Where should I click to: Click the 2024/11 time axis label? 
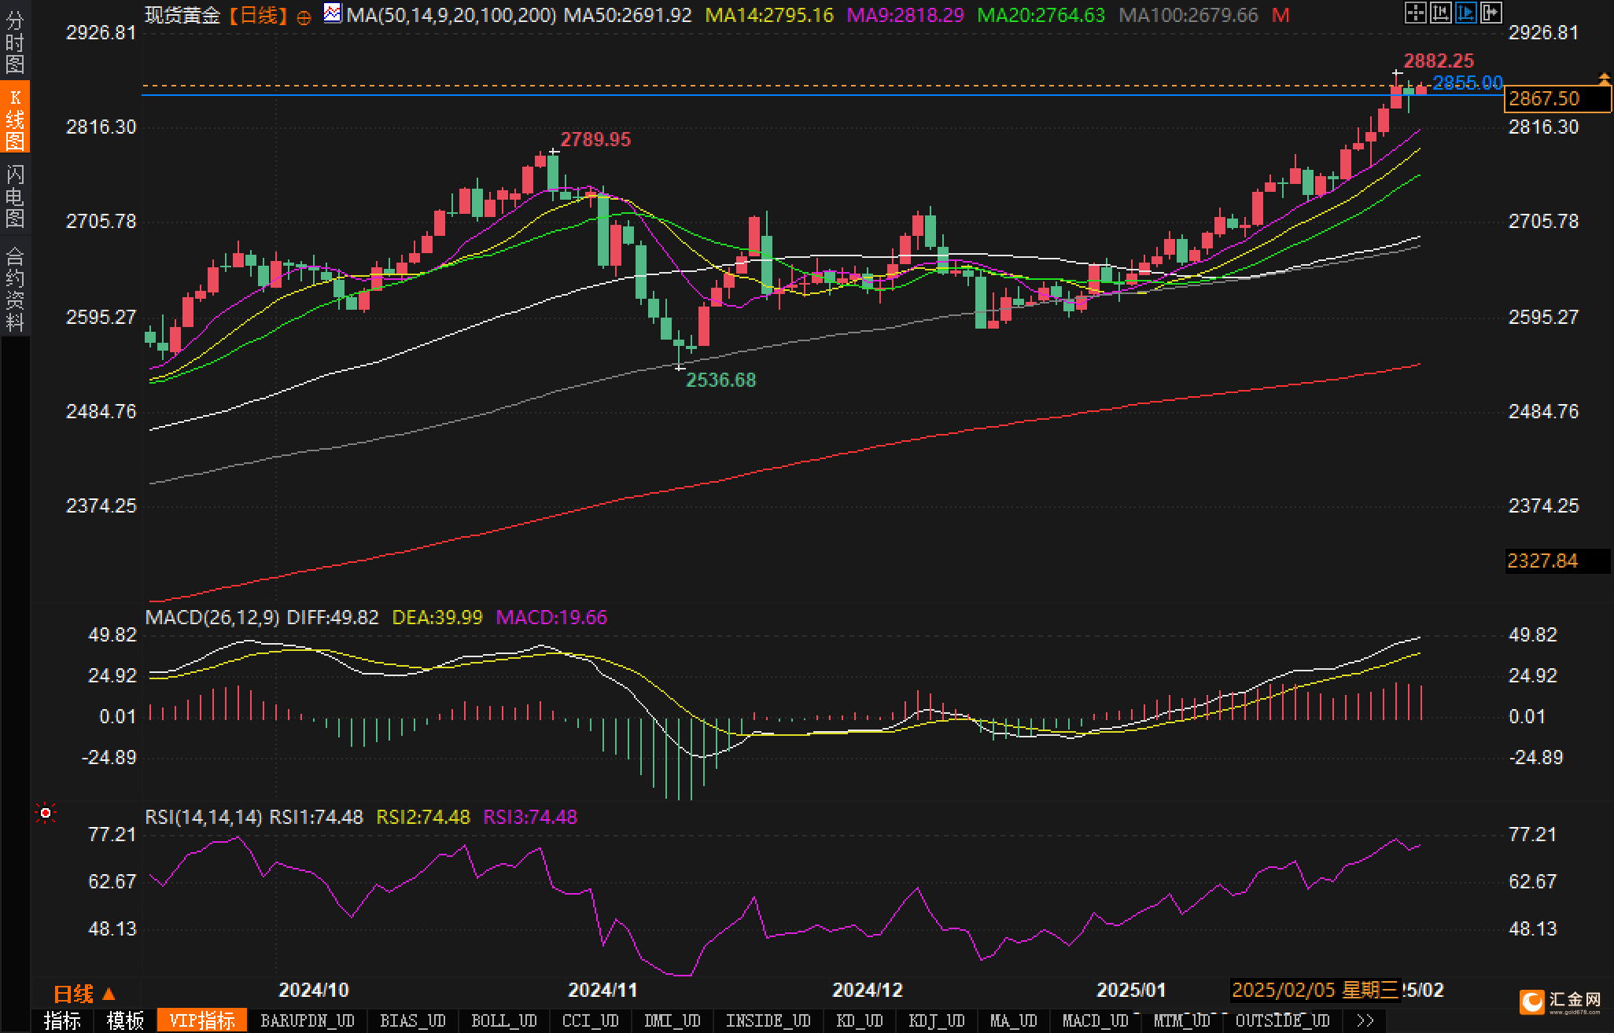coord(602,990)
